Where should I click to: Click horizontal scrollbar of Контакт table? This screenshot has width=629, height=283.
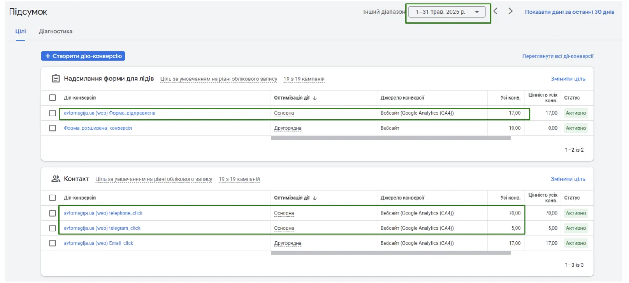point(391,253)
